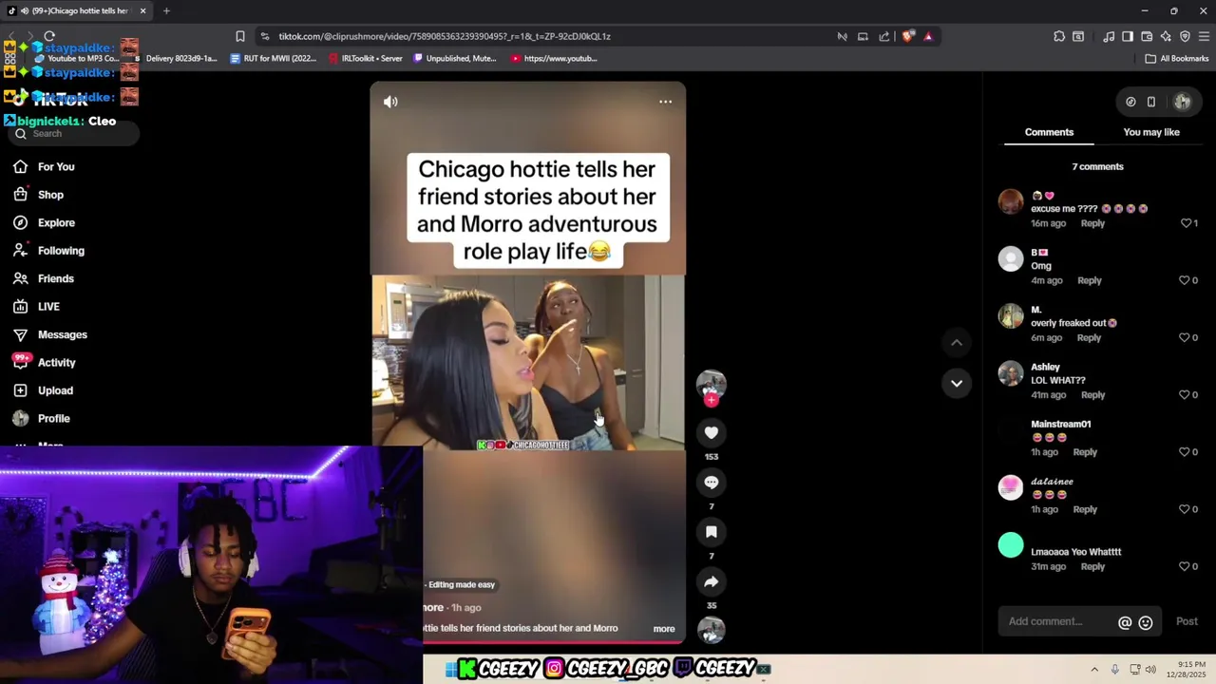
Task: Open Mainstream01's profile from comment name
Action: (1061, 424)
